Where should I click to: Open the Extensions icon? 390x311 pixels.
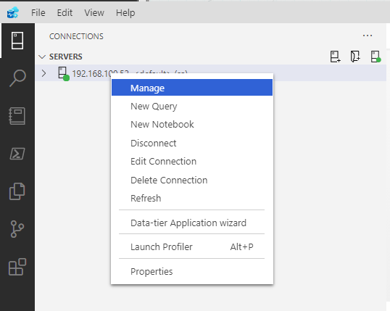tap(17, 267)
